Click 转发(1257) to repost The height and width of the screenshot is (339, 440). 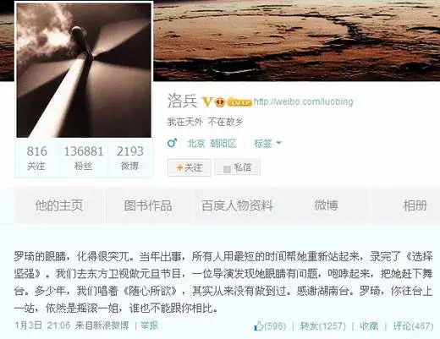coord(323,326)
